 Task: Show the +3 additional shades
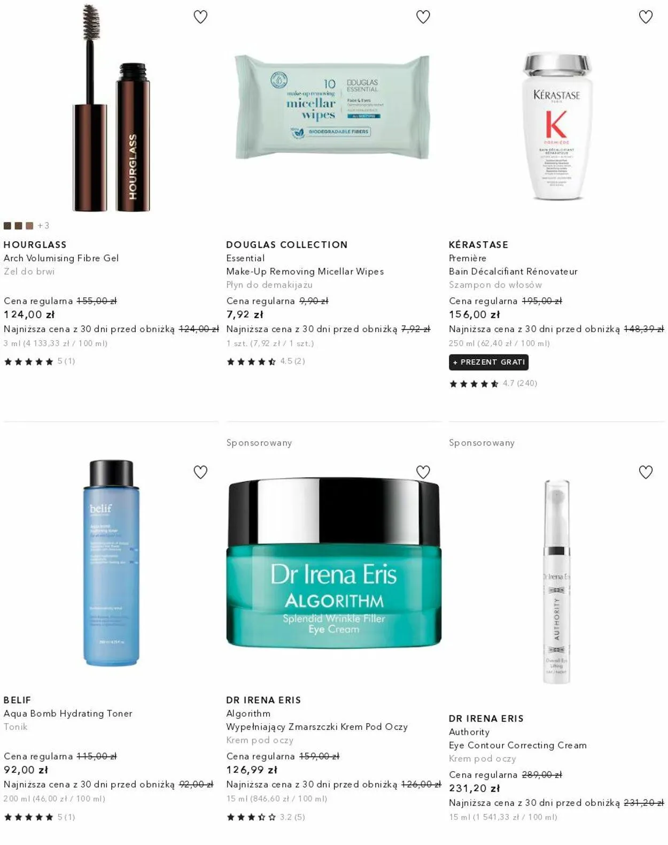(43, 226)
